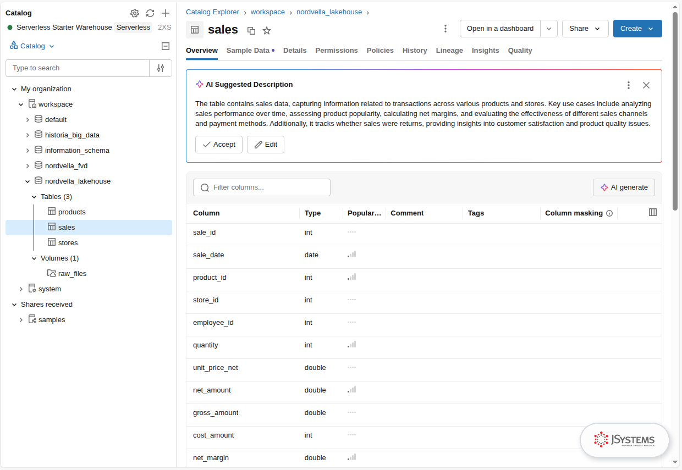This screenshot has width=682, height=470.
Task: Collapse the workspace catalog node
Action: [x=21, y=104]
